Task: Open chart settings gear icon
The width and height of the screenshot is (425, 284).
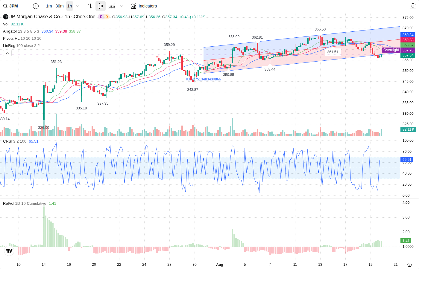Action: 409,265
